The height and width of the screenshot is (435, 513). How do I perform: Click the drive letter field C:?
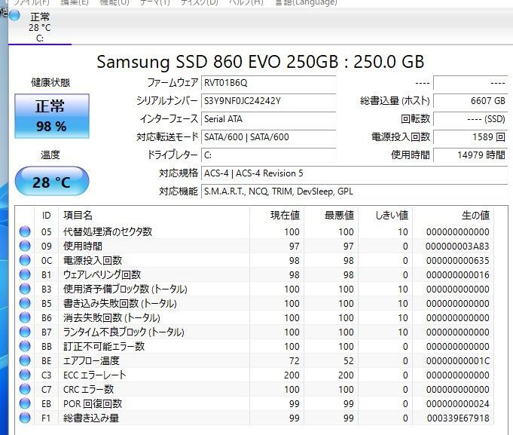click(269, 155)
